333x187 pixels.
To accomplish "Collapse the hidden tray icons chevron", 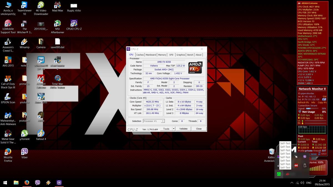I will pyautogui.click(x=292, y=183).
